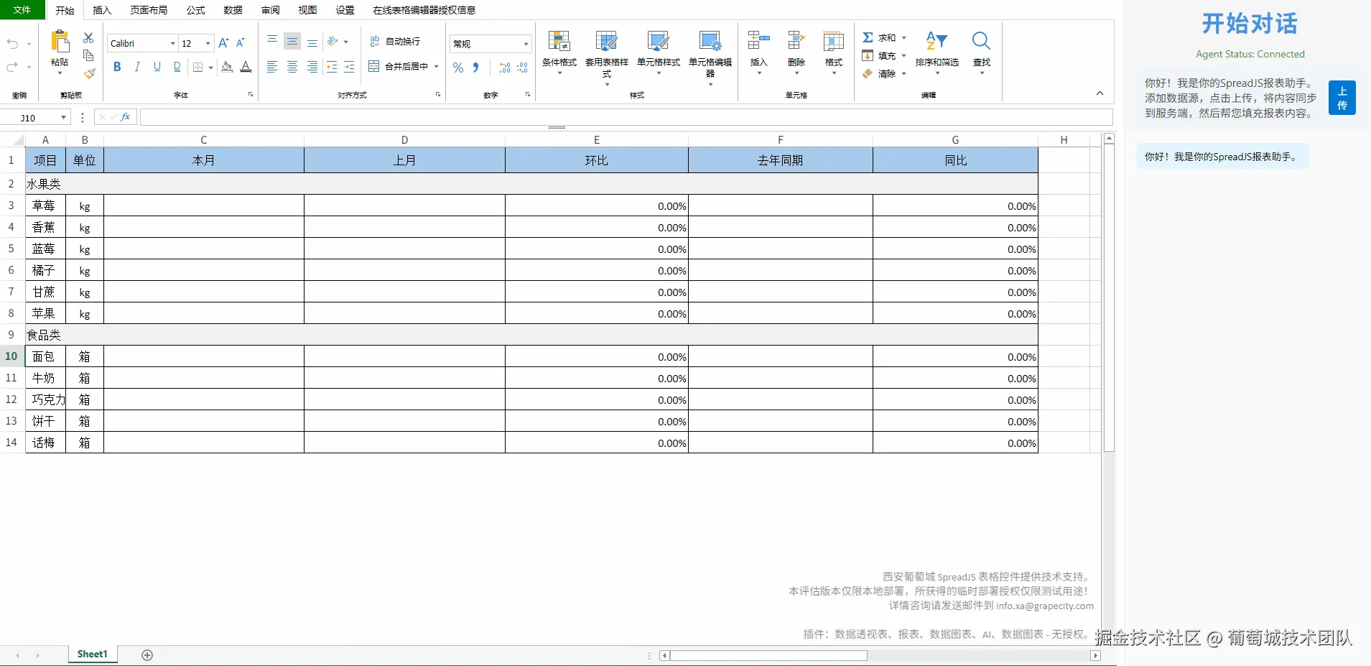Toggle middle vertical alignment
The height and width of the screenshot is (666, 1371).
pyautogui.click(x=292, y=42)
